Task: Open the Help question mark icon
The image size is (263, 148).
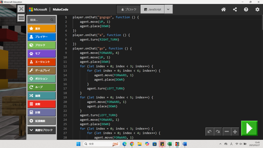Action: coord(246,10)
